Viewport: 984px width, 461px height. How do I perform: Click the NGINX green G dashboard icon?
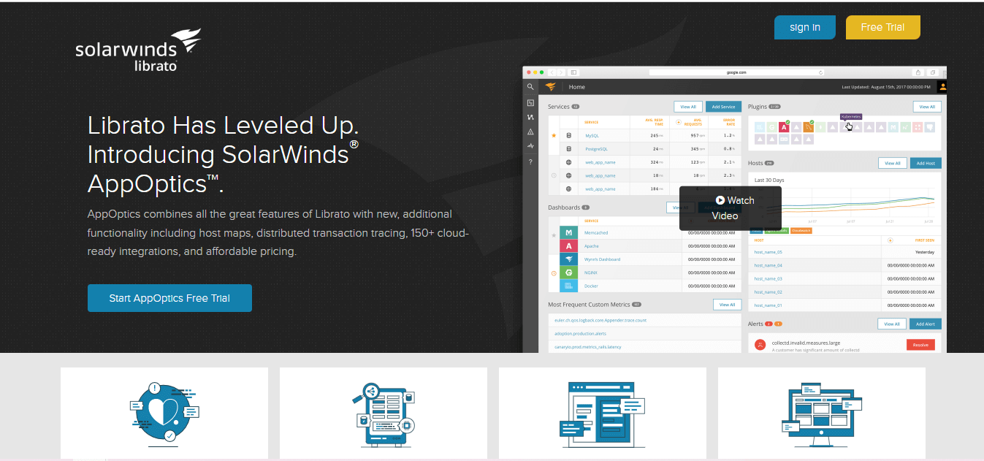click(x=568, y=273)
